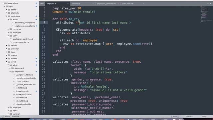Click the file icon of _form.html.erb
Viewport: 213px width, 120px height.
pos(14,81)
